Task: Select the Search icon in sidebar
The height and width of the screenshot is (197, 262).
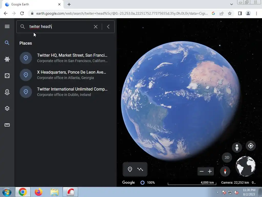Action: point(7,43)
